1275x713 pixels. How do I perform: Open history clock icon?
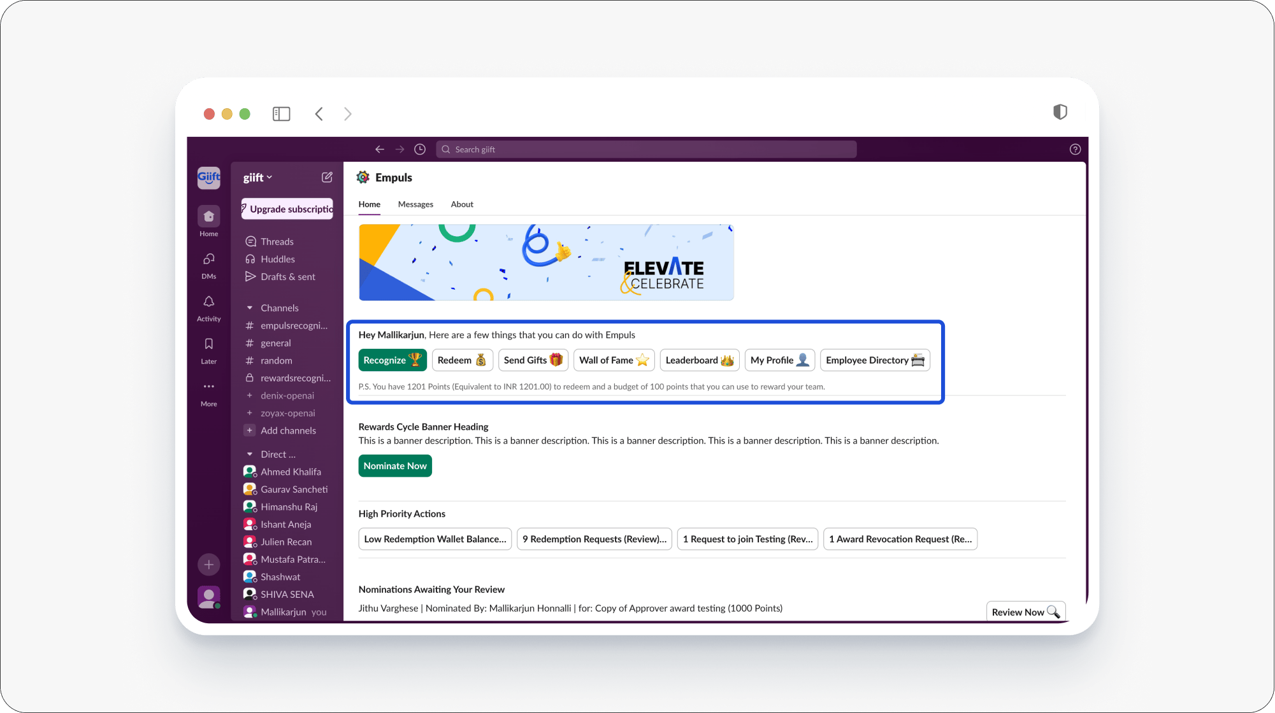420,149
